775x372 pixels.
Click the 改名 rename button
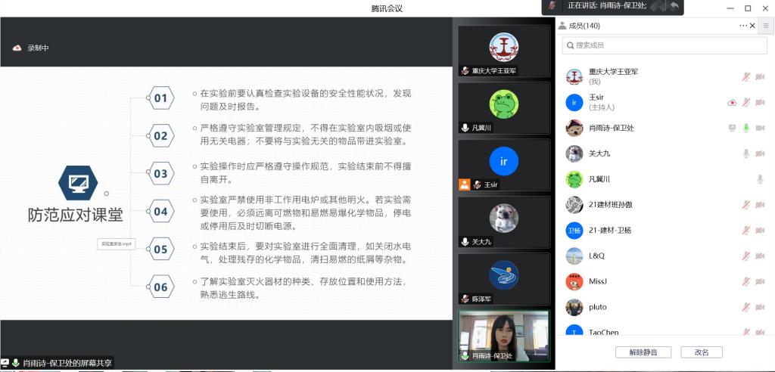point(702,352)
